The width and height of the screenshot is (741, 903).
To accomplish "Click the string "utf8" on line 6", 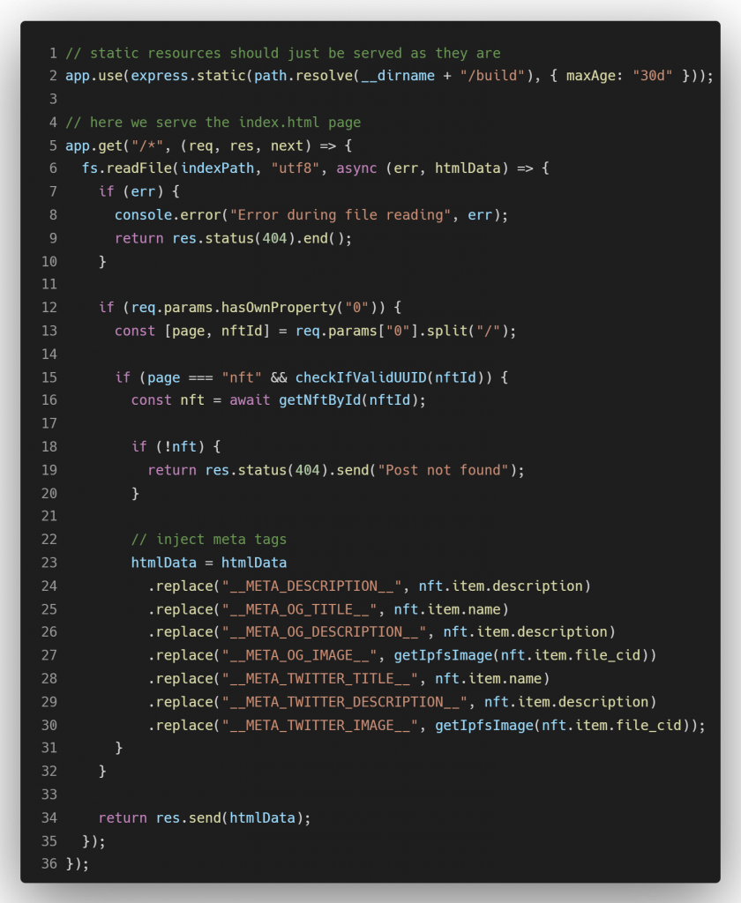I will coord(295,168).
